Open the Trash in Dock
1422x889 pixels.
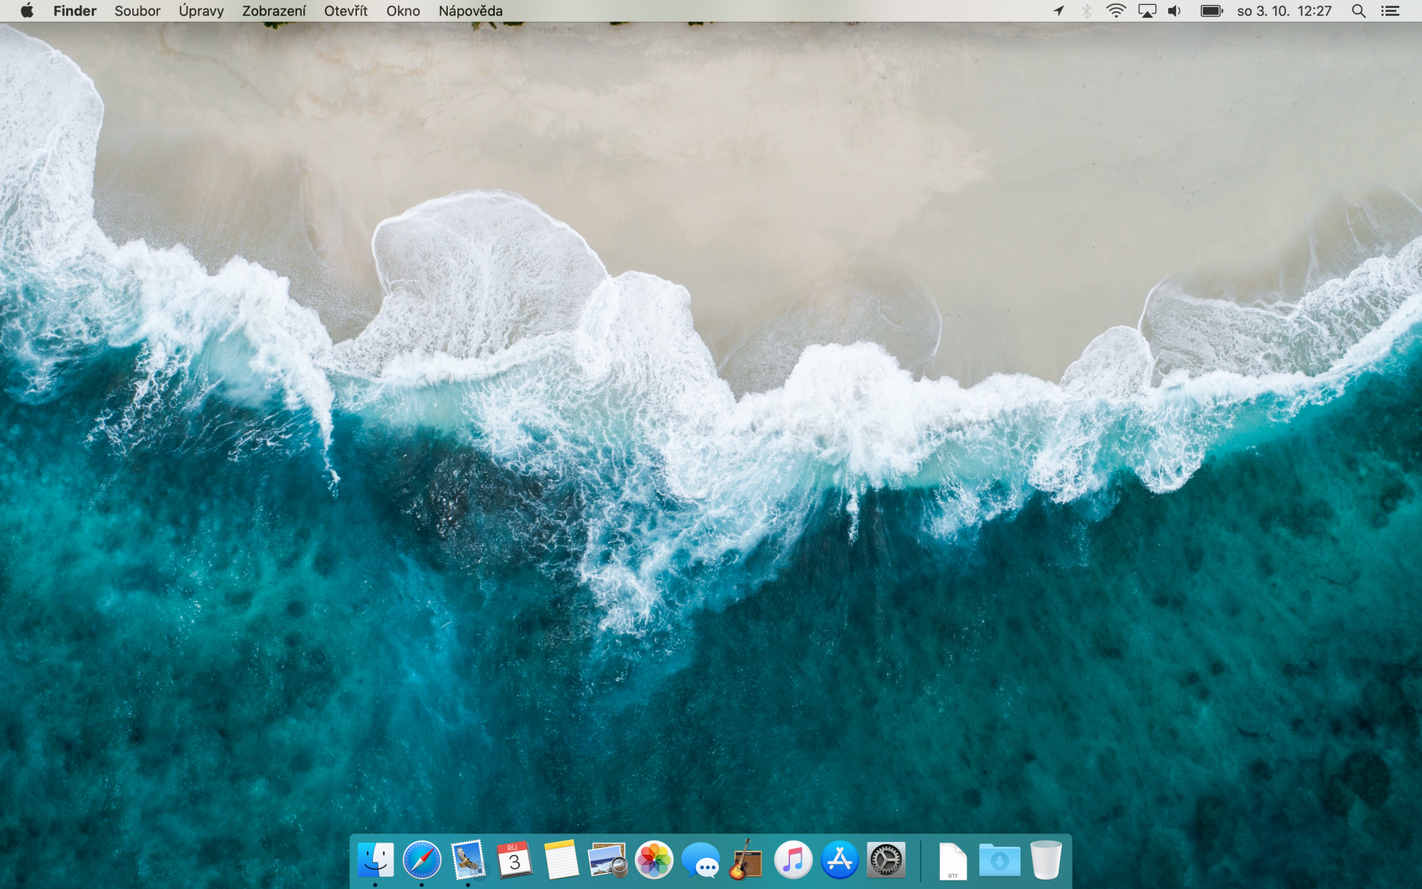1046,860
